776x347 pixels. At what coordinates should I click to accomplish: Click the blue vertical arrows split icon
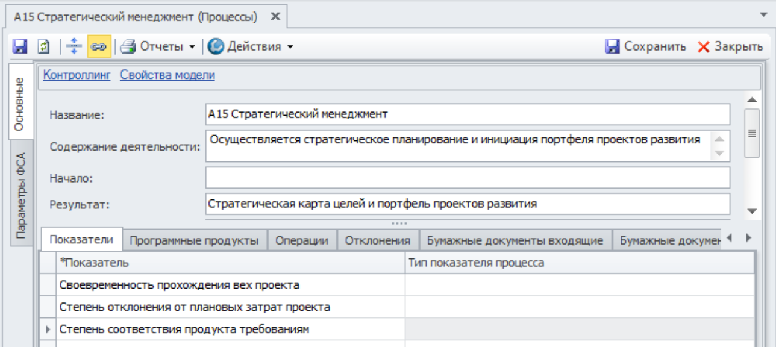pyautogui.click(x=74, y=46)
